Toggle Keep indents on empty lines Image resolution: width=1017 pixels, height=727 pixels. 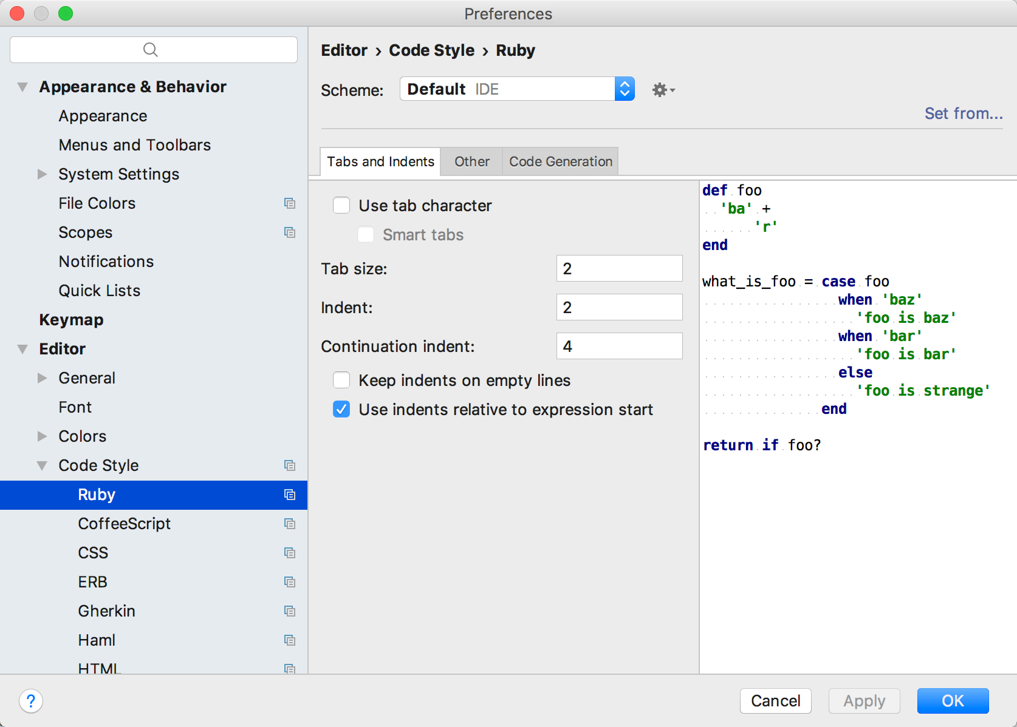click(x=341, y=380)
